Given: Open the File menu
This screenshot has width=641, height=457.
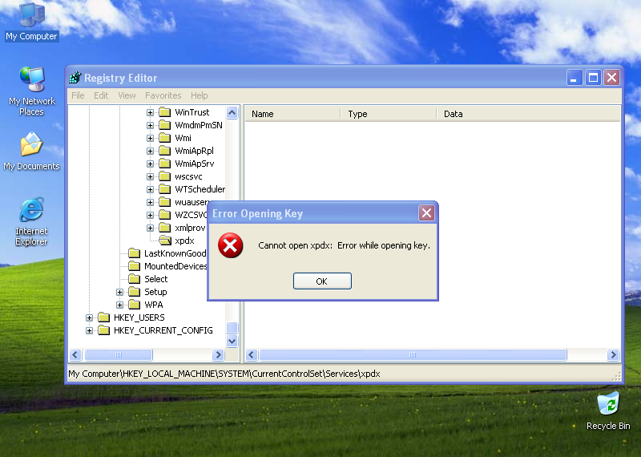Looking at the screenshot, I should pos(78,95).
